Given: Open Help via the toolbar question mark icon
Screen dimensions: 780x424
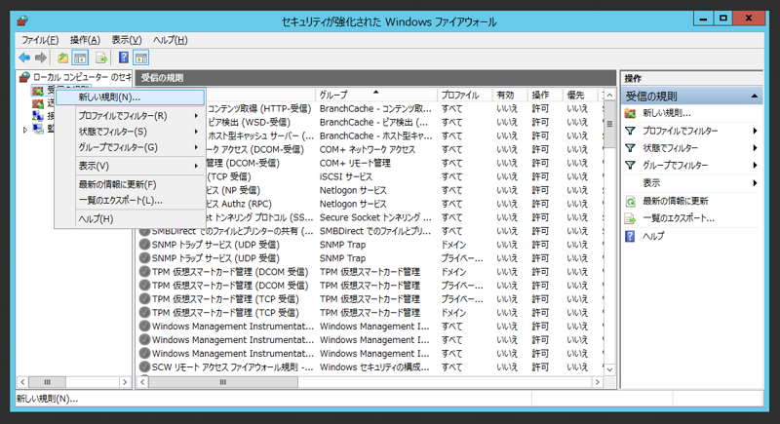Looking at the screenshot, I should click(x=124, y=58).
